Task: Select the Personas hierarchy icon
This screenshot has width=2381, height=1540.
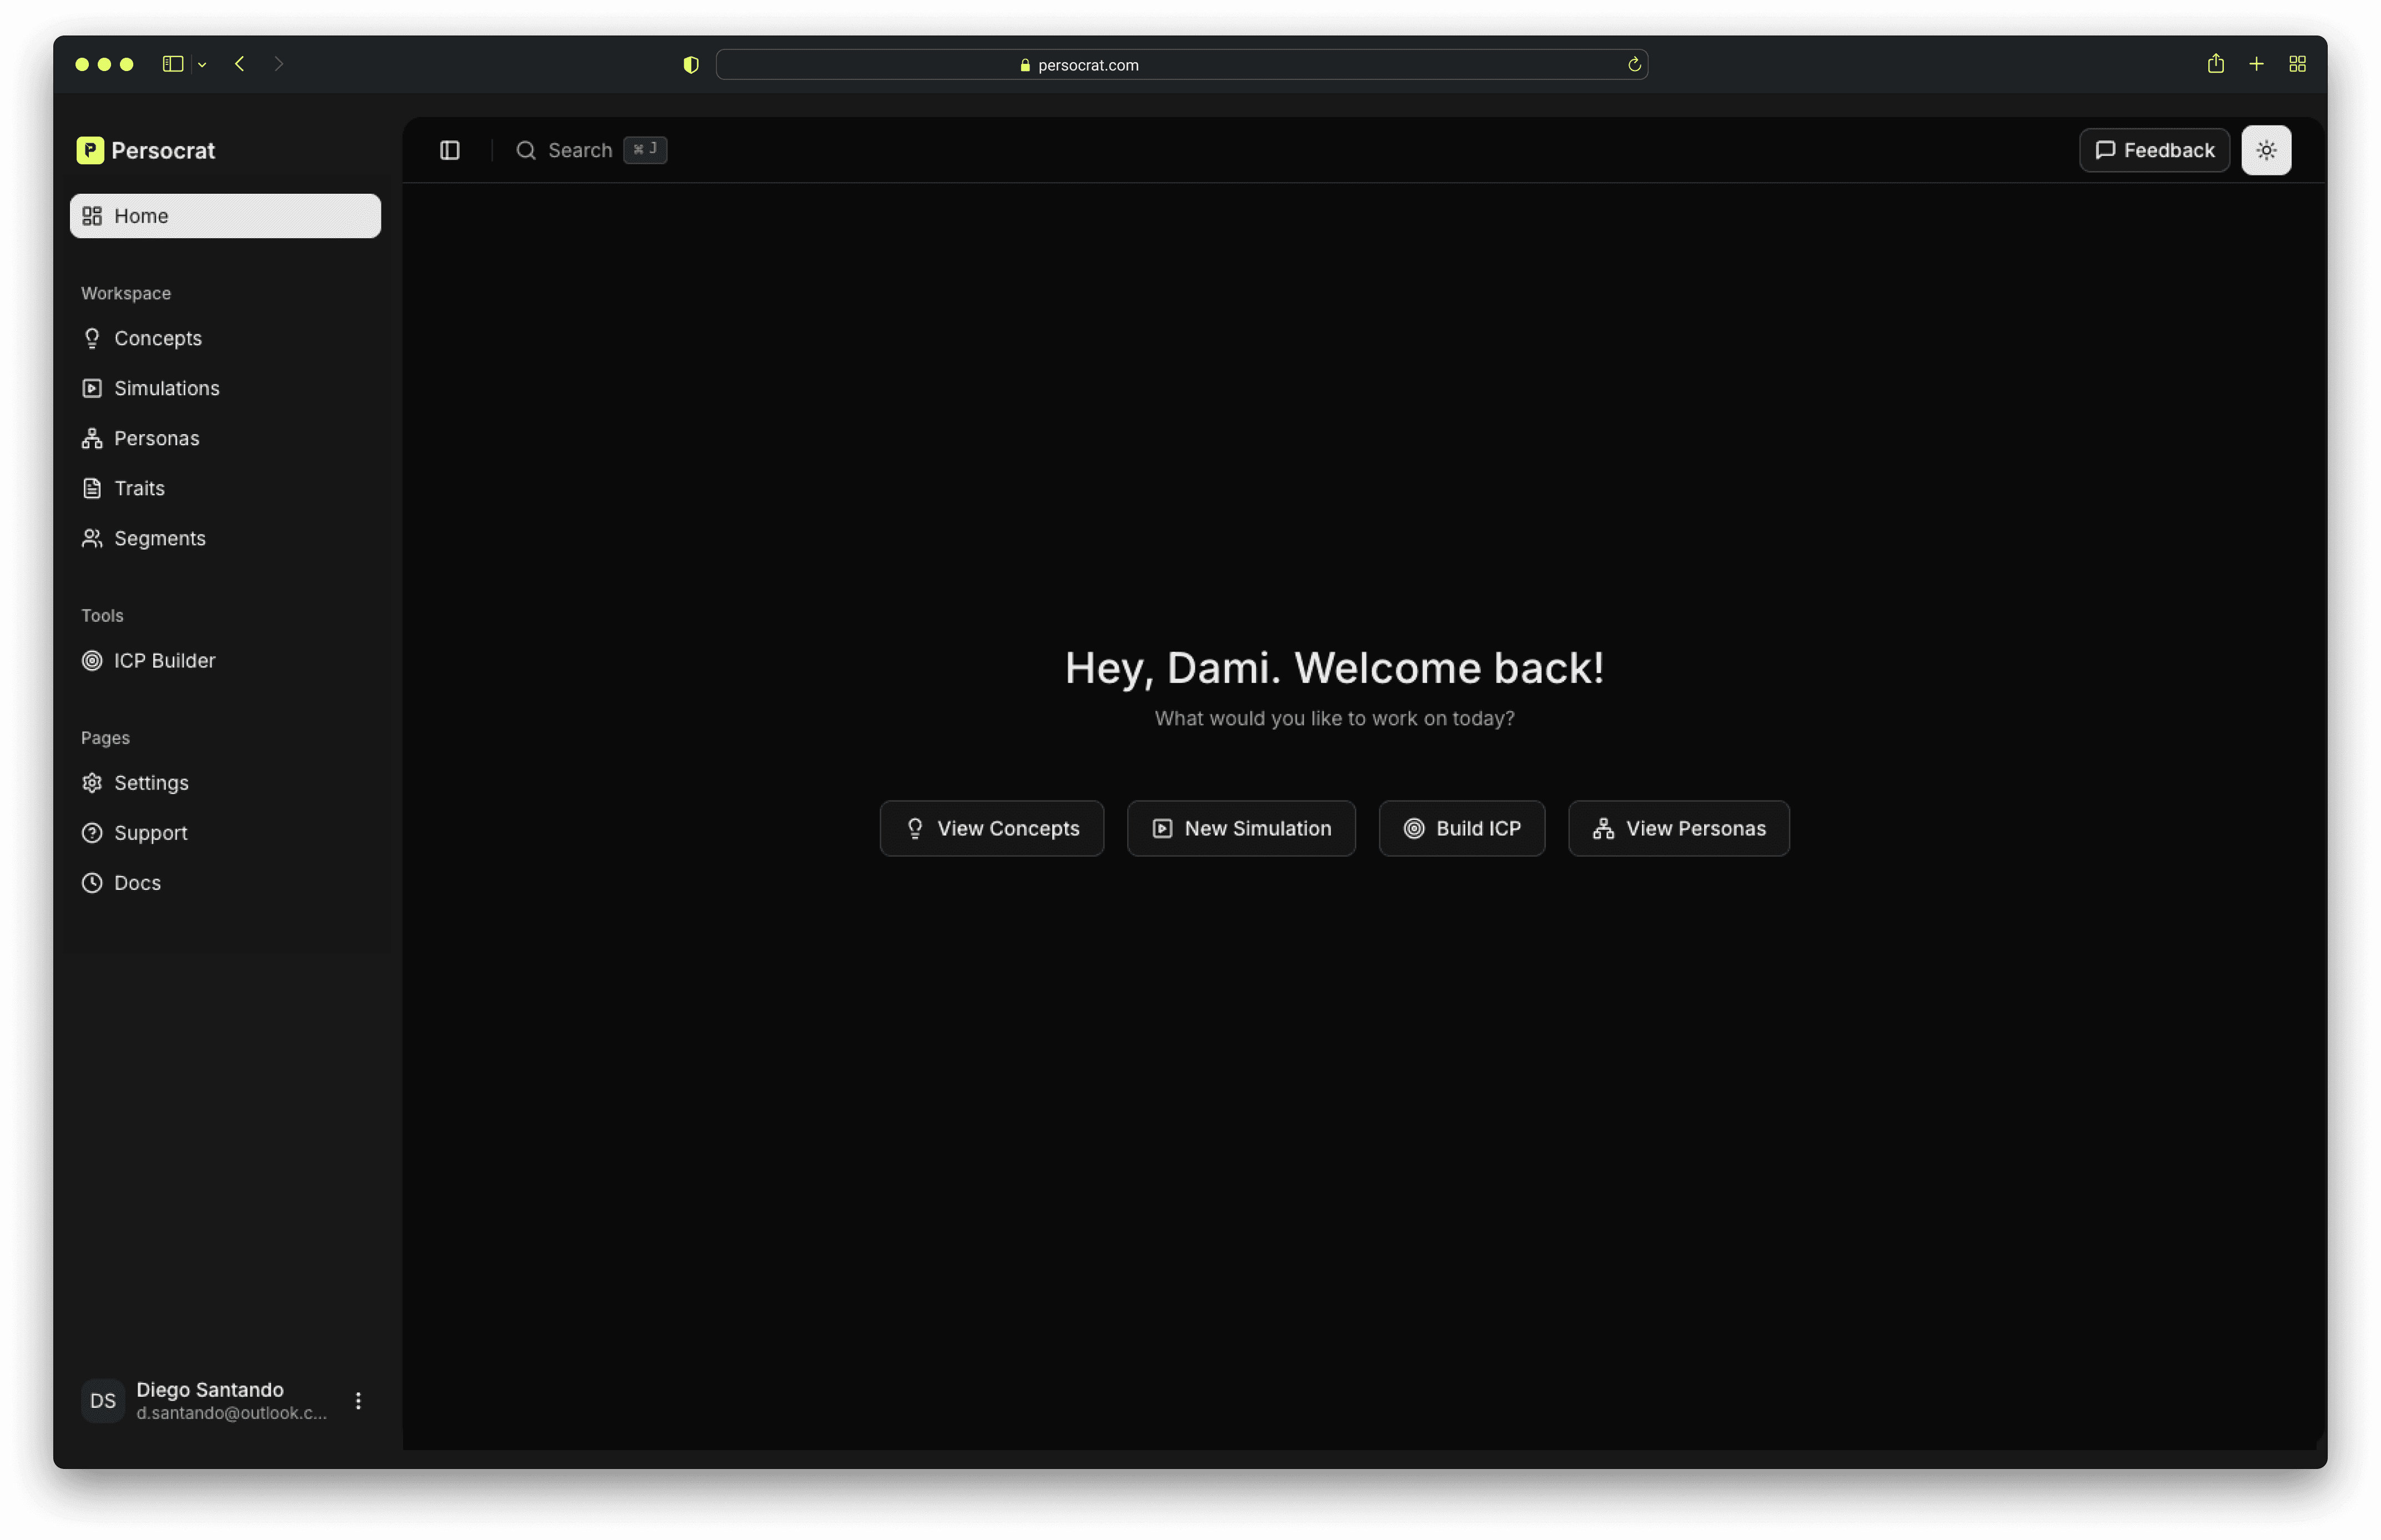Action: [92, 438]
